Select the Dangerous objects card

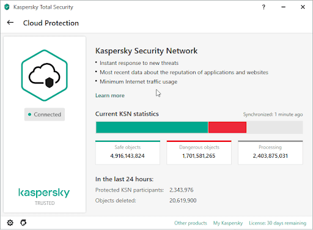(x=199, y=152)
